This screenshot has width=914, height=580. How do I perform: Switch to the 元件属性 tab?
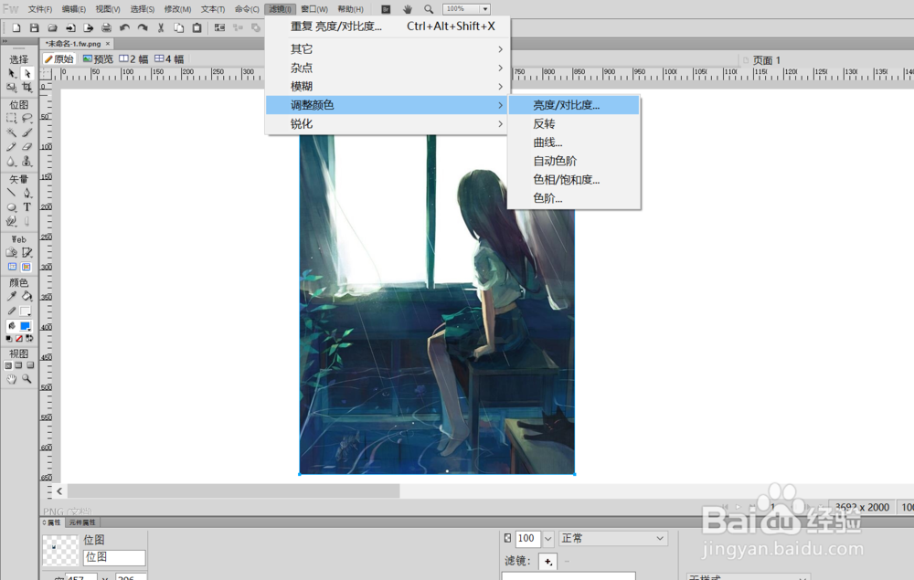pos(82,522)
